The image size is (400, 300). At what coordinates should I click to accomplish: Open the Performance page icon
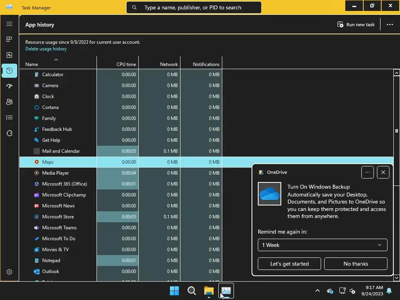[x=9, y=55]
